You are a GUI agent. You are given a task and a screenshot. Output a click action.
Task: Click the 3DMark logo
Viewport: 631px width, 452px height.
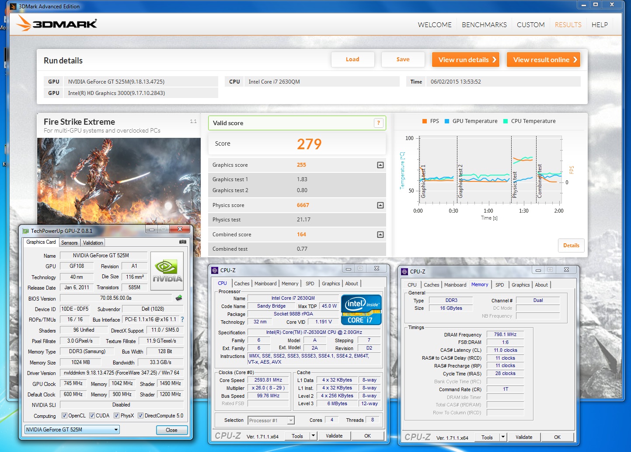[56, 24]
